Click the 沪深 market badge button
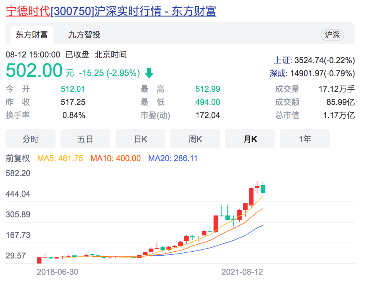 click(x=332, y=35)
